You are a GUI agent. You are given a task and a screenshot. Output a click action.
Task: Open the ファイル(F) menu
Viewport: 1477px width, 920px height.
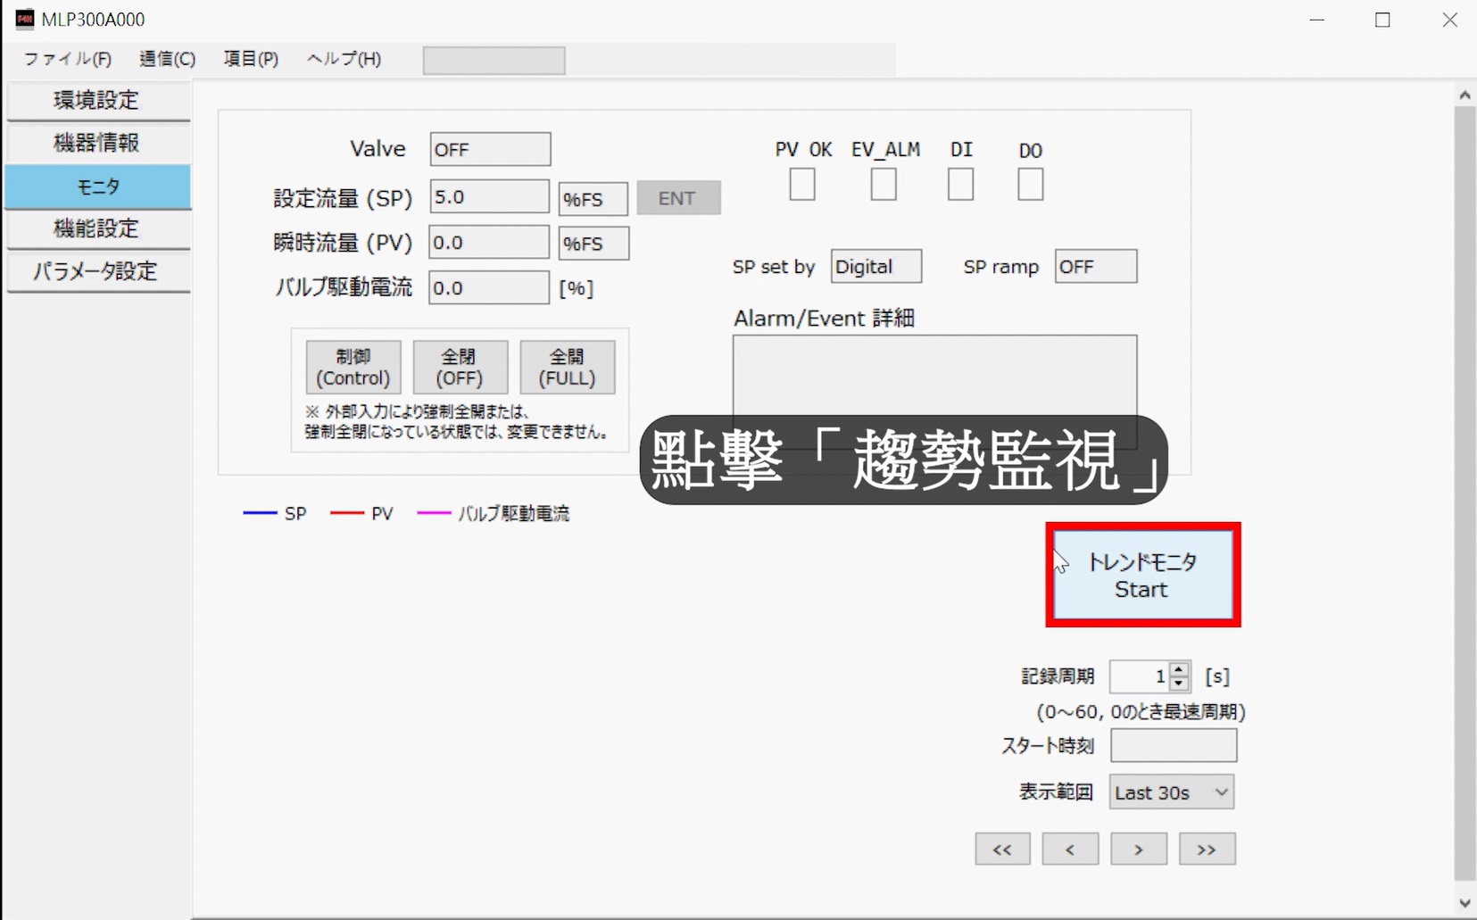click(x=67, y=59)
